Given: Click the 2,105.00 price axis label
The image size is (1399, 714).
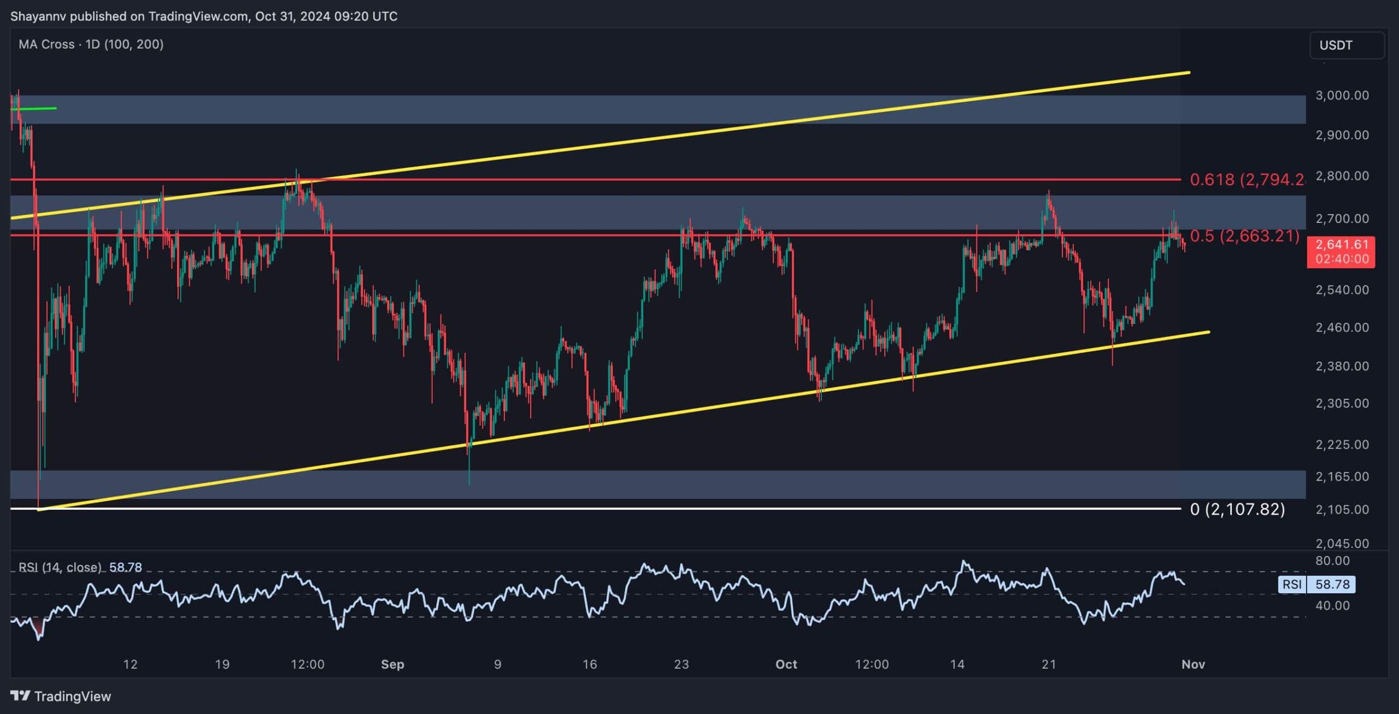Looking at the screenshot, I should pos(1342,510).
